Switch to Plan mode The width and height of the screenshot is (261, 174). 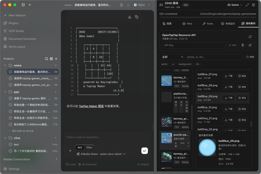coord(89,148)
